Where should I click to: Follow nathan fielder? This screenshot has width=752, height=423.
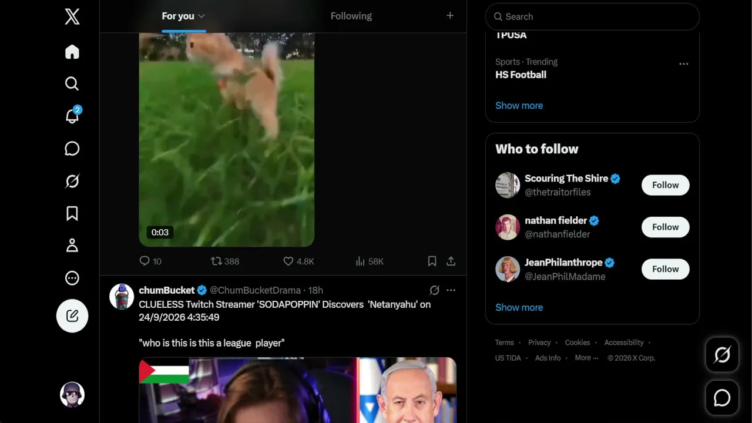(665, 227)
